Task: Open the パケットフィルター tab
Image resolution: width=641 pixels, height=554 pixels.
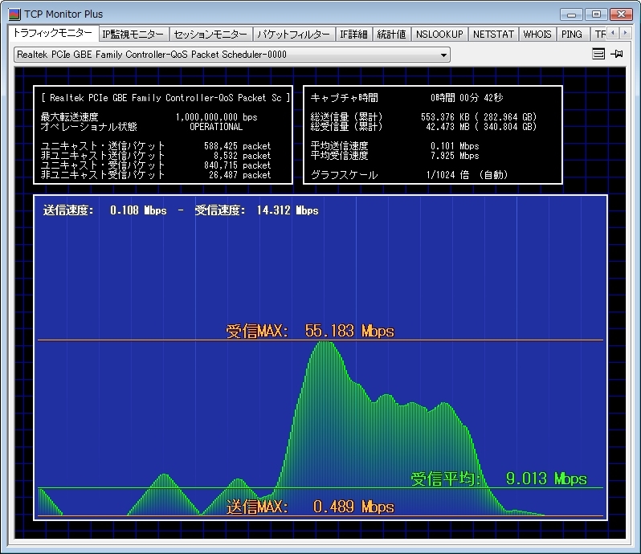Action: (x=293, y=35)
